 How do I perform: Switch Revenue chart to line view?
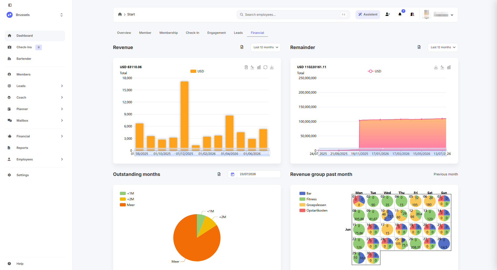point(252,67)
